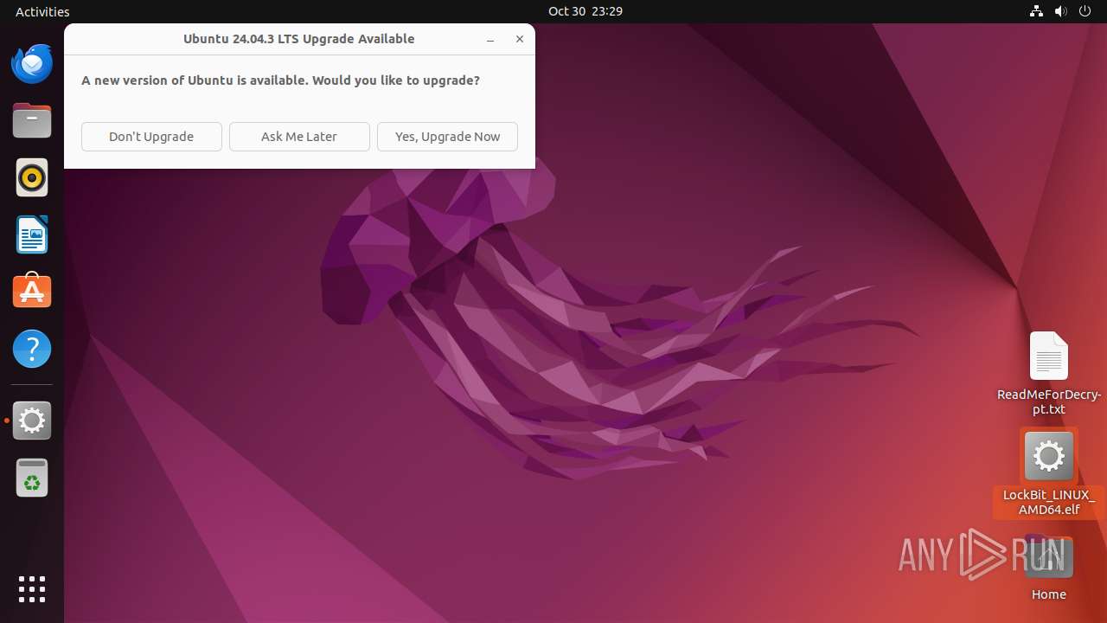Click the dialog title Ubuntu 24.04.3 LTS Upgrade Available
Screen dimensions: 1107x623
(x=298, y=39)
